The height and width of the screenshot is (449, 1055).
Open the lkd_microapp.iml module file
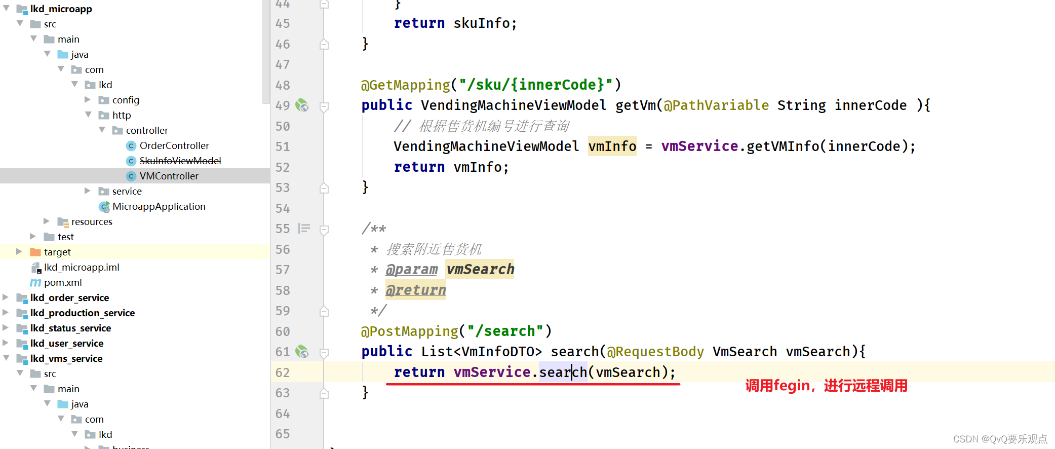pos(82,267)
